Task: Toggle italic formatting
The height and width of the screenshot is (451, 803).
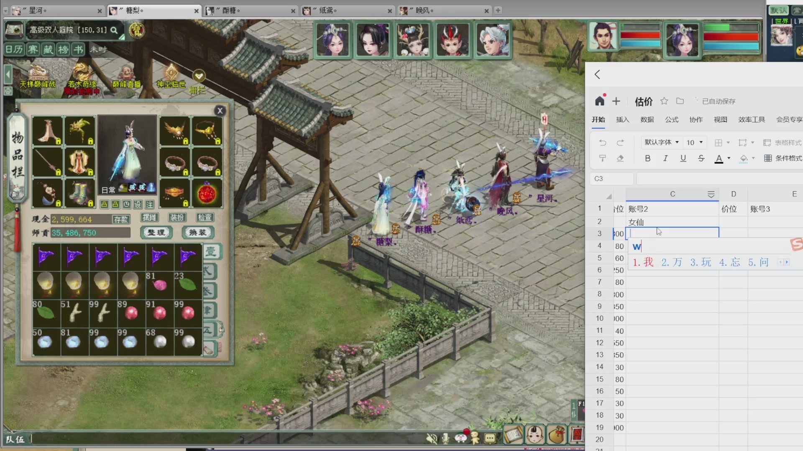Action: (665, 158)
